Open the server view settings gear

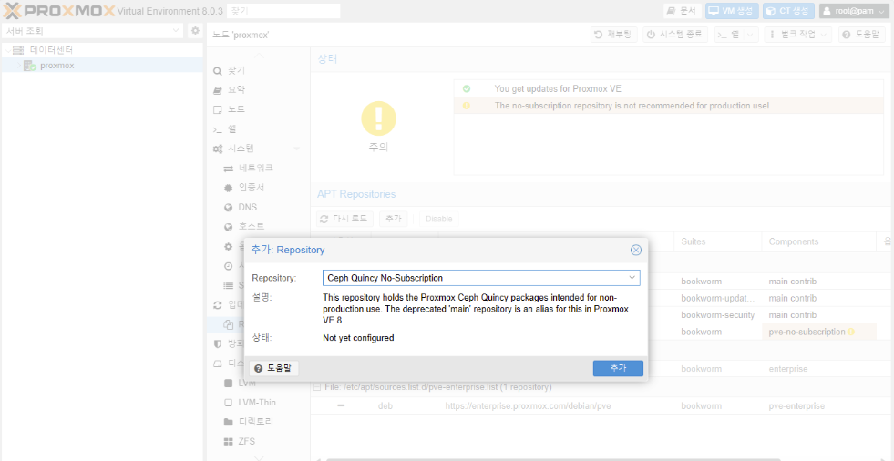(195, 31)
